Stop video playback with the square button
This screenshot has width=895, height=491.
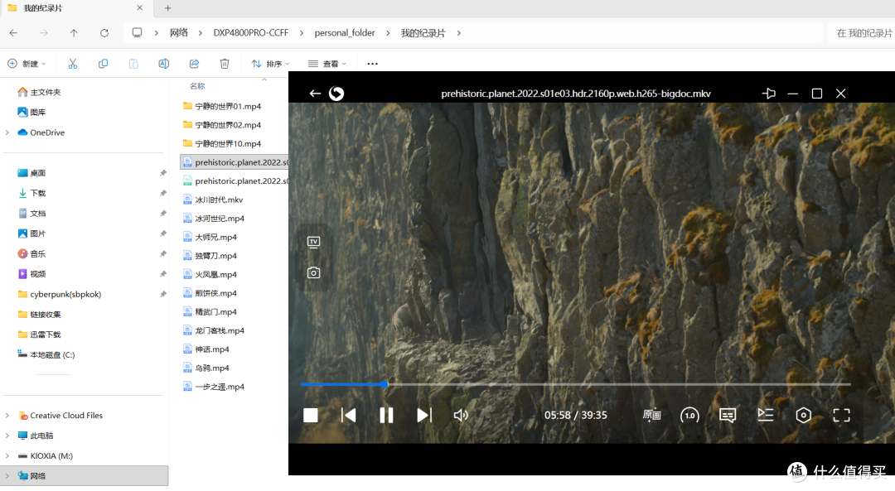tap(311, 415)
